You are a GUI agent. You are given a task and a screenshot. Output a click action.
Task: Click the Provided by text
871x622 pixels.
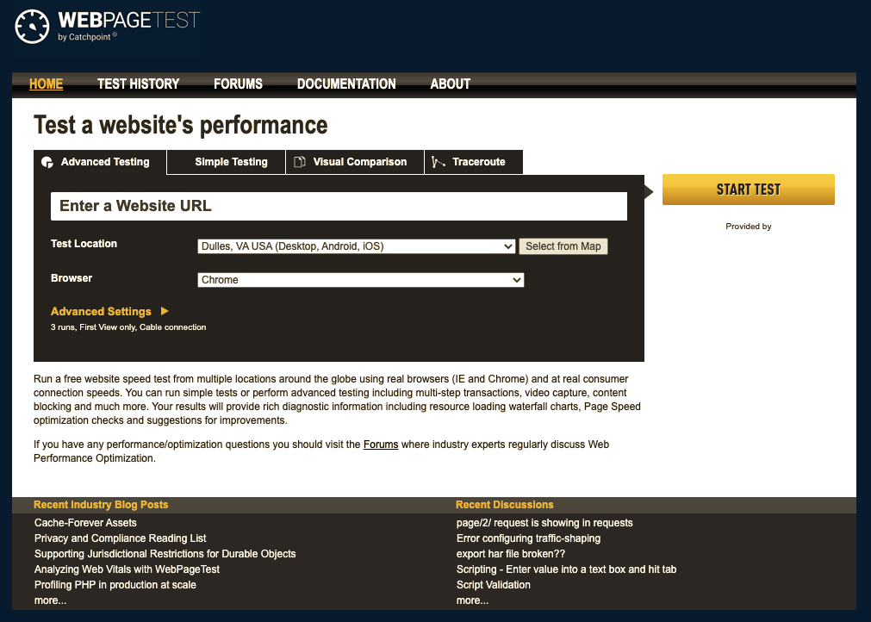(x=749, y=226)
